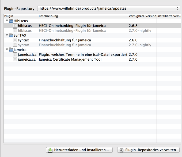This screenshot has width=182, height=157.
Task: Click the jameica.ca plugin document icon
Action: click(15, 59)
